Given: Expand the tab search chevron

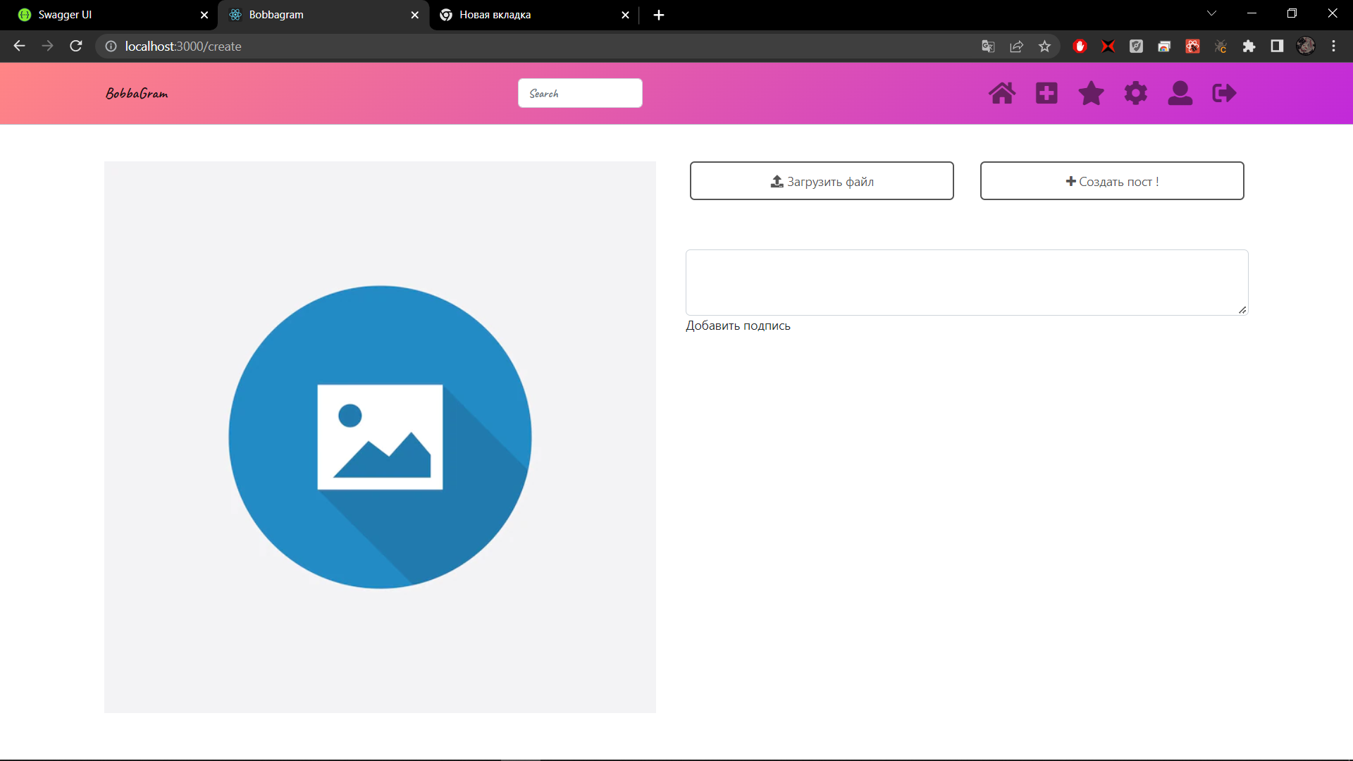Looking at the screenshot, I should (1211, 13).
